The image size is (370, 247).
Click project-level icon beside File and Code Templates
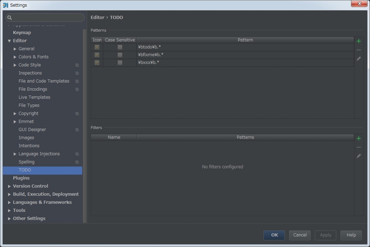(77, 81)
